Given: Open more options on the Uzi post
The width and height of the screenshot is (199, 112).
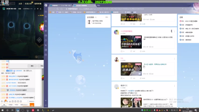Looking at the screenshot, I should point(174,59).
